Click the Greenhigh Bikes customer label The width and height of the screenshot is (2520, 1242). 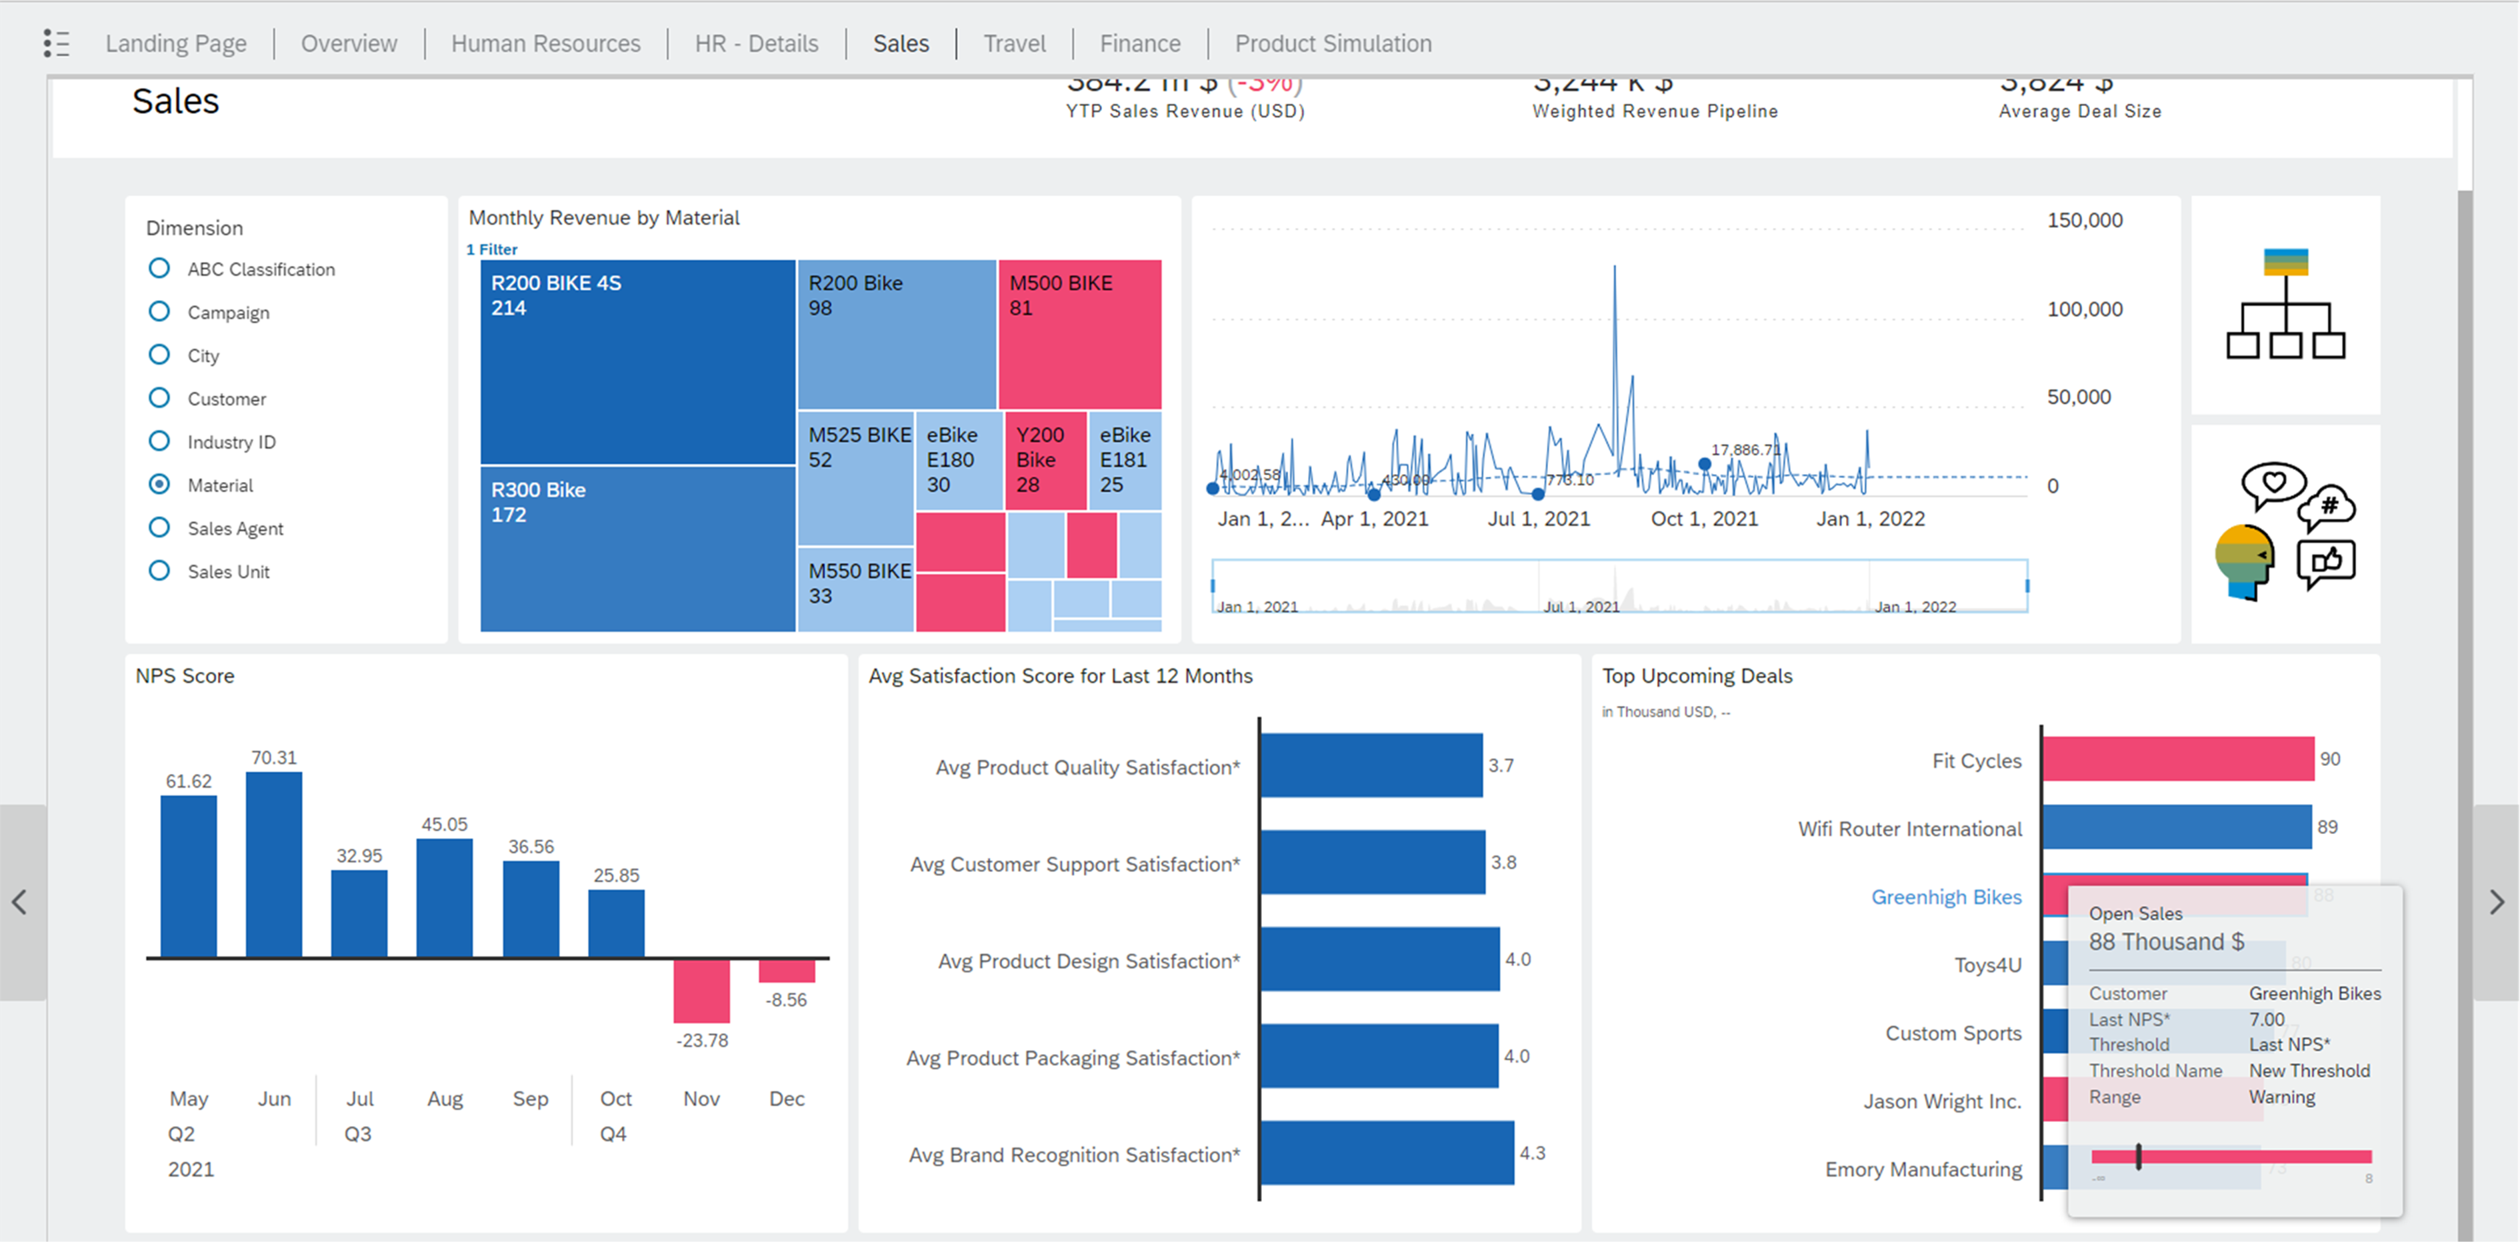tap(1946, 897)
